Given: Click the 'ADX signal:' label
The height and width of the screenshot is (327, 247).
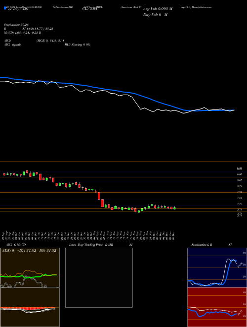Looking at the screenshot, I should coord(12,45).
